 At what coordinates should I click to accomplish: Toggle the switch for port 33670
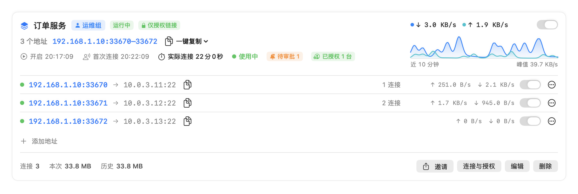tap(530, 85)
